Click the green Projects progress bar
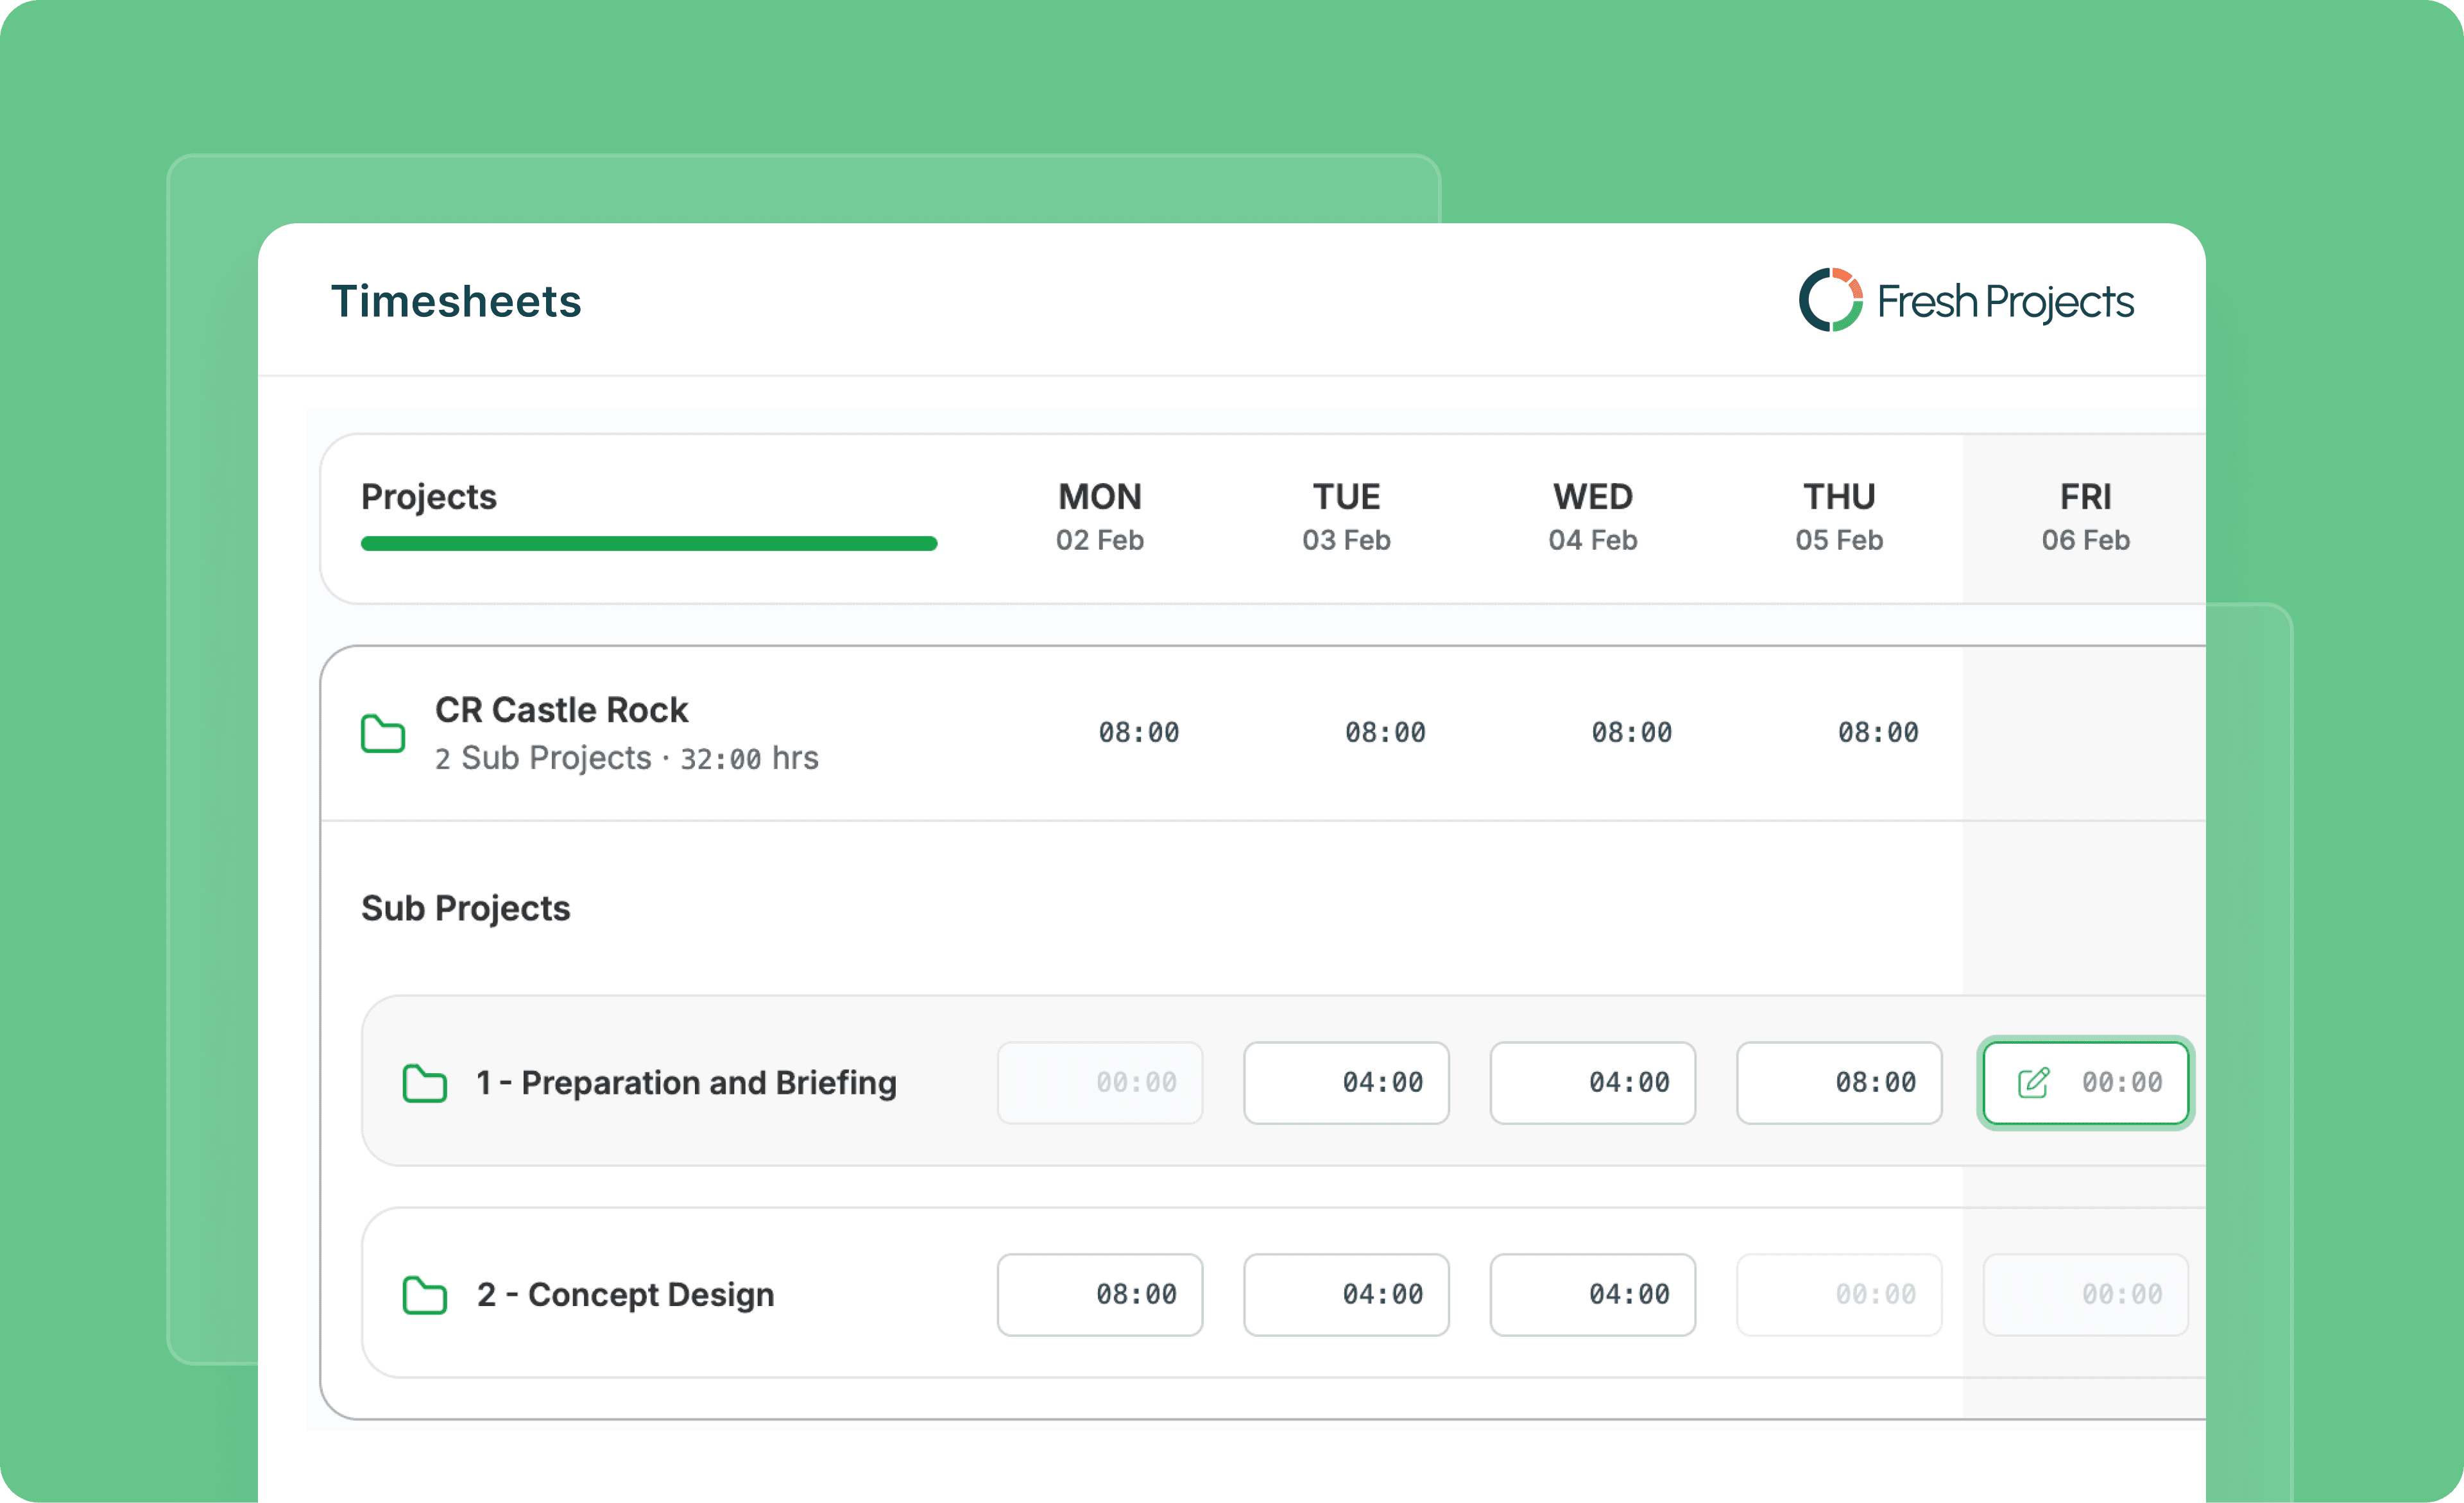 click(648, 544)
